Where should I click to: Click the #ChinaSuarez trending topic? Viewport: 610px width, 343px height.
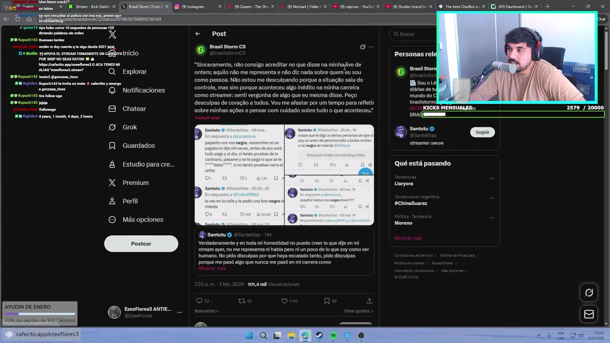point(411,203)
